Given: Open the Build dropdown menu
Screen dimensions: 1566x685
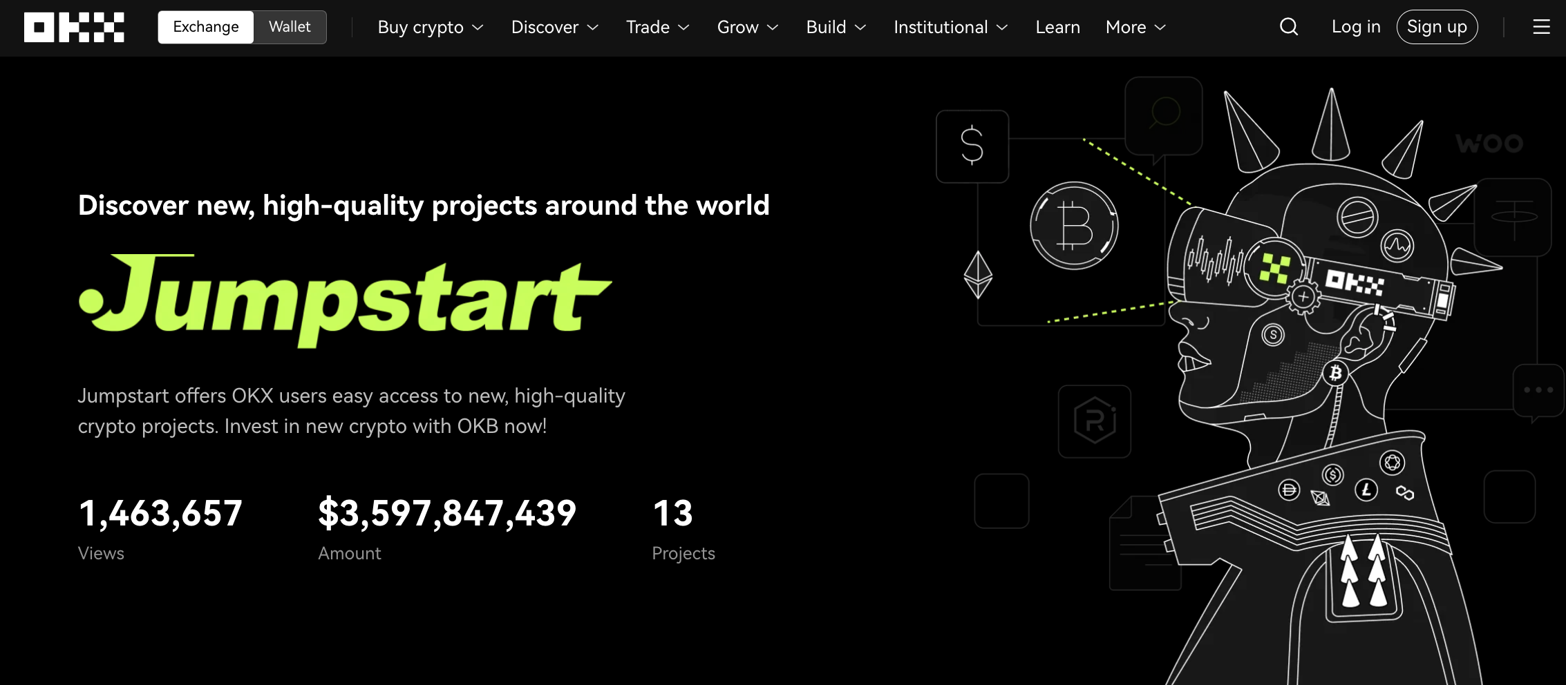Looking at the screenshot, I should tap(836, 27).
